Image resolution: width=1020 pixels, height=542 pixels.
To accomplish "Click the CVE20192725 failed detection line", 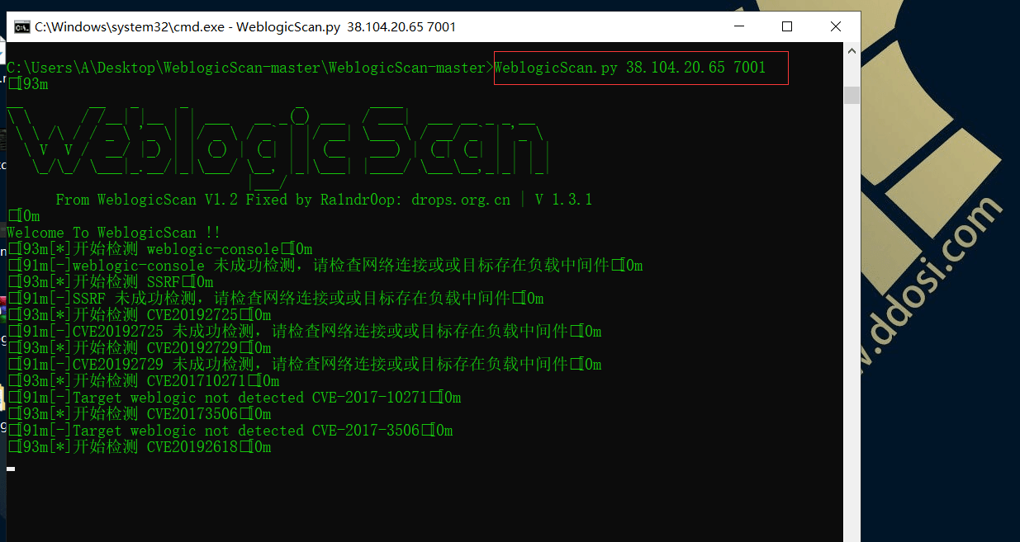I will pyautogui.click(x=305, y=332).
